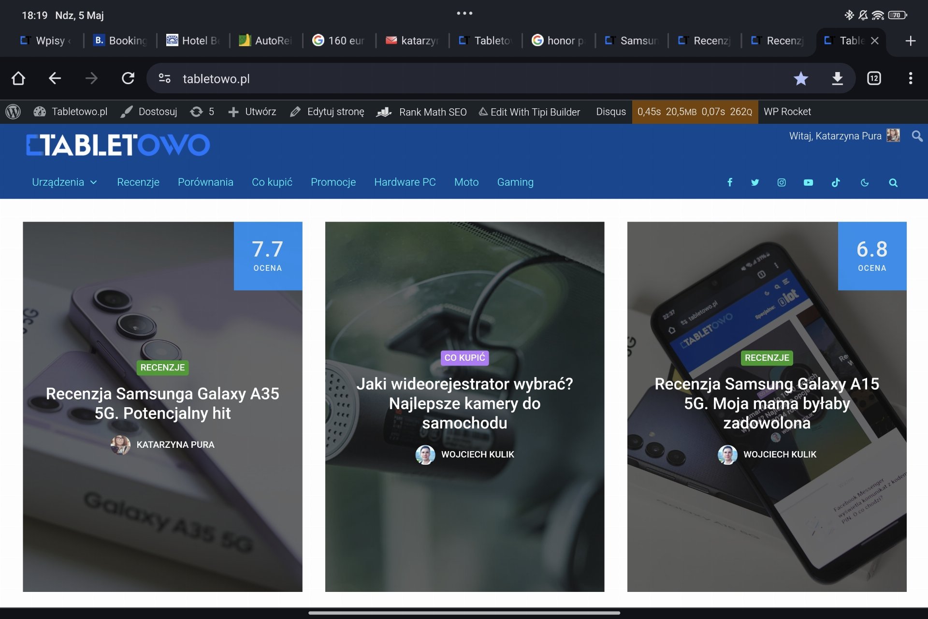Open Jaki wideorejestrator wybrać article
Image resolution: width=928 pixels, height=619 pixels.
point(464,403)
